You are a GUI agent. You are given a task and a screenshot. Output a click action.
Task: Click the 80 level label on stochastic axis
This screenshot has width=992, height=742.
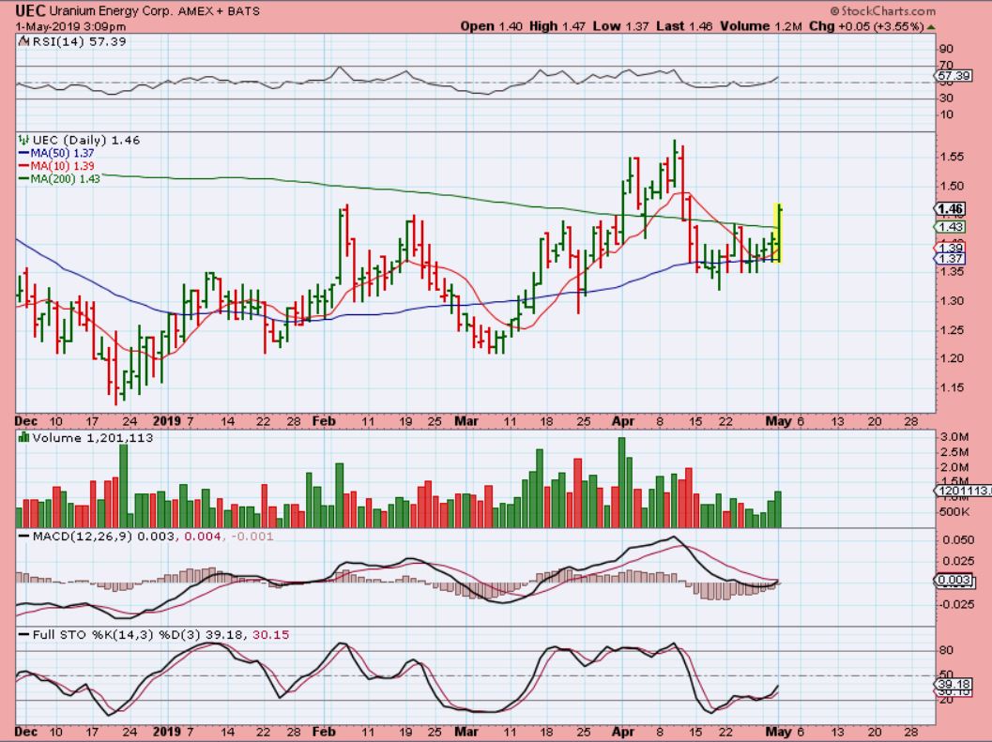[x=946, y=650]
